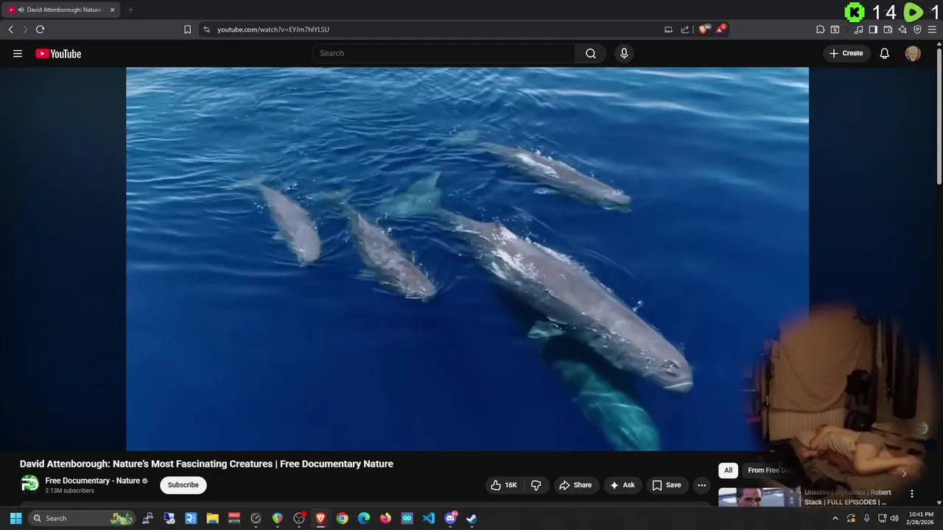Open the Rumble play icon at top right

(914, 12)
